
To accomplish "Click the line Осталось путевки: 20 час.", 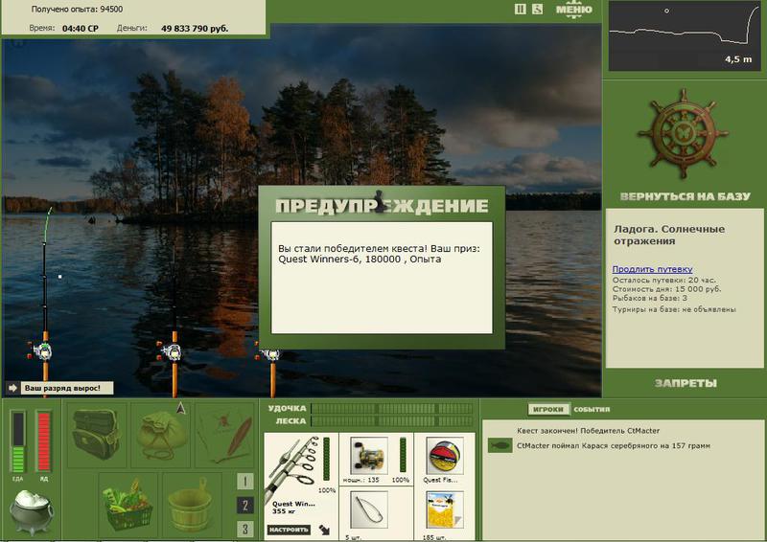I will pyautogui.click(x=663, y=280).
